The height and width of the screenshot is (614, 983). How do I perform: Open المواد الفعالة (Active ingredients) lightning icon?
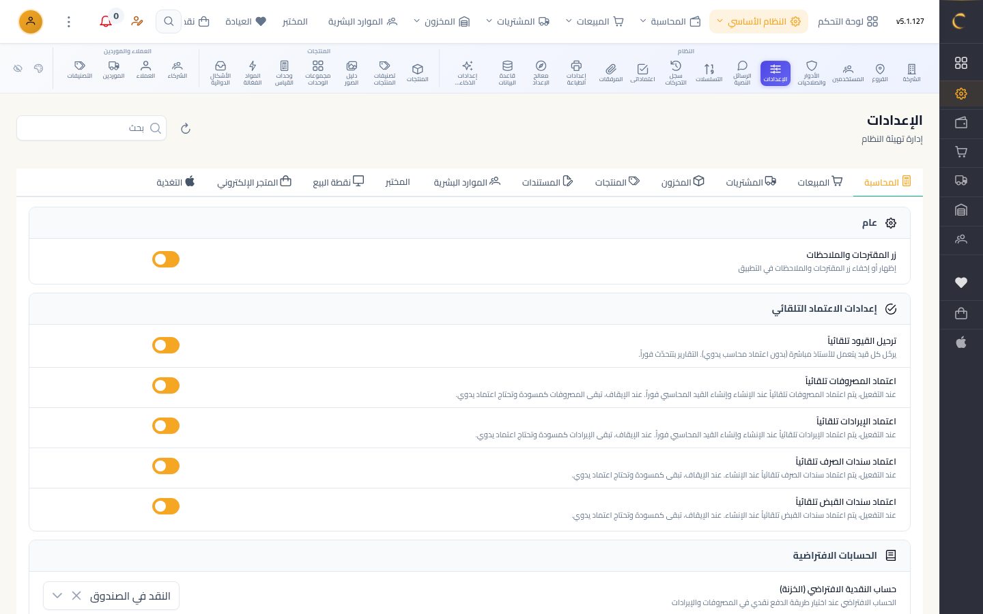[253, 73]
